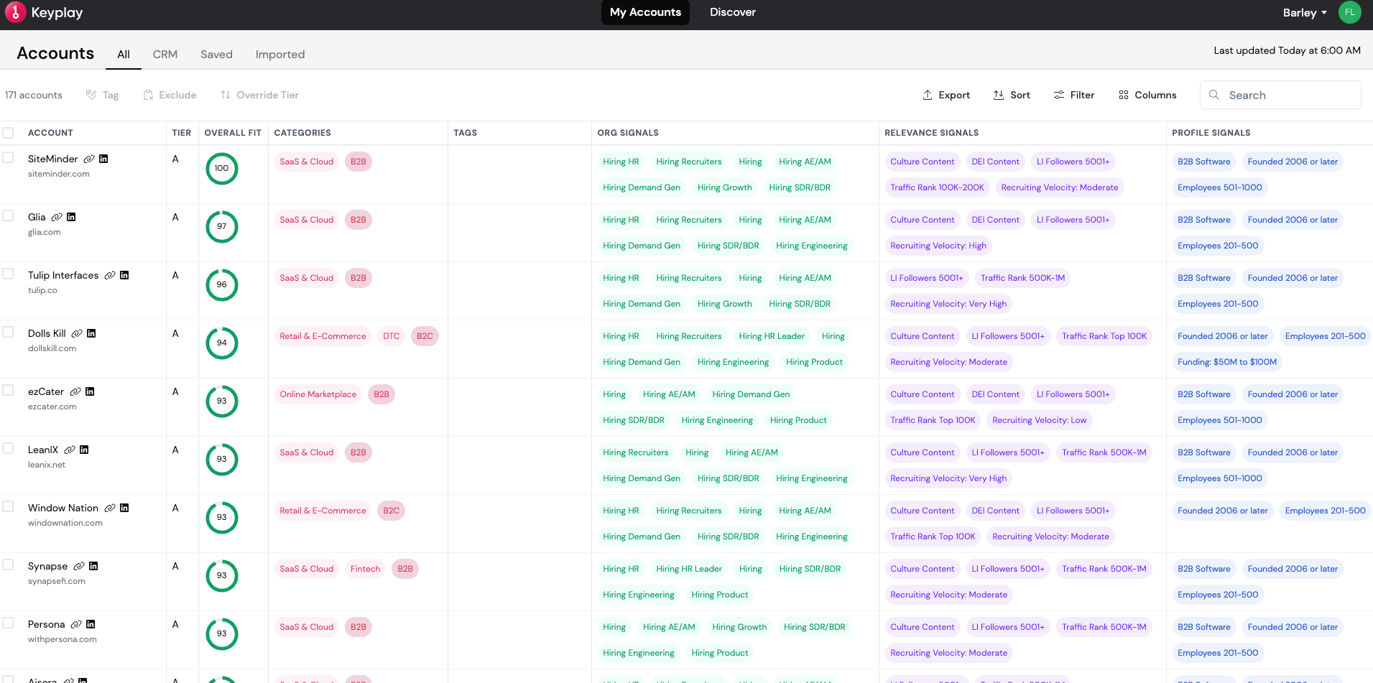This screenshot has width=1373, height=683.
Task: Switch to the CRM tab
Action: [165, 55]
